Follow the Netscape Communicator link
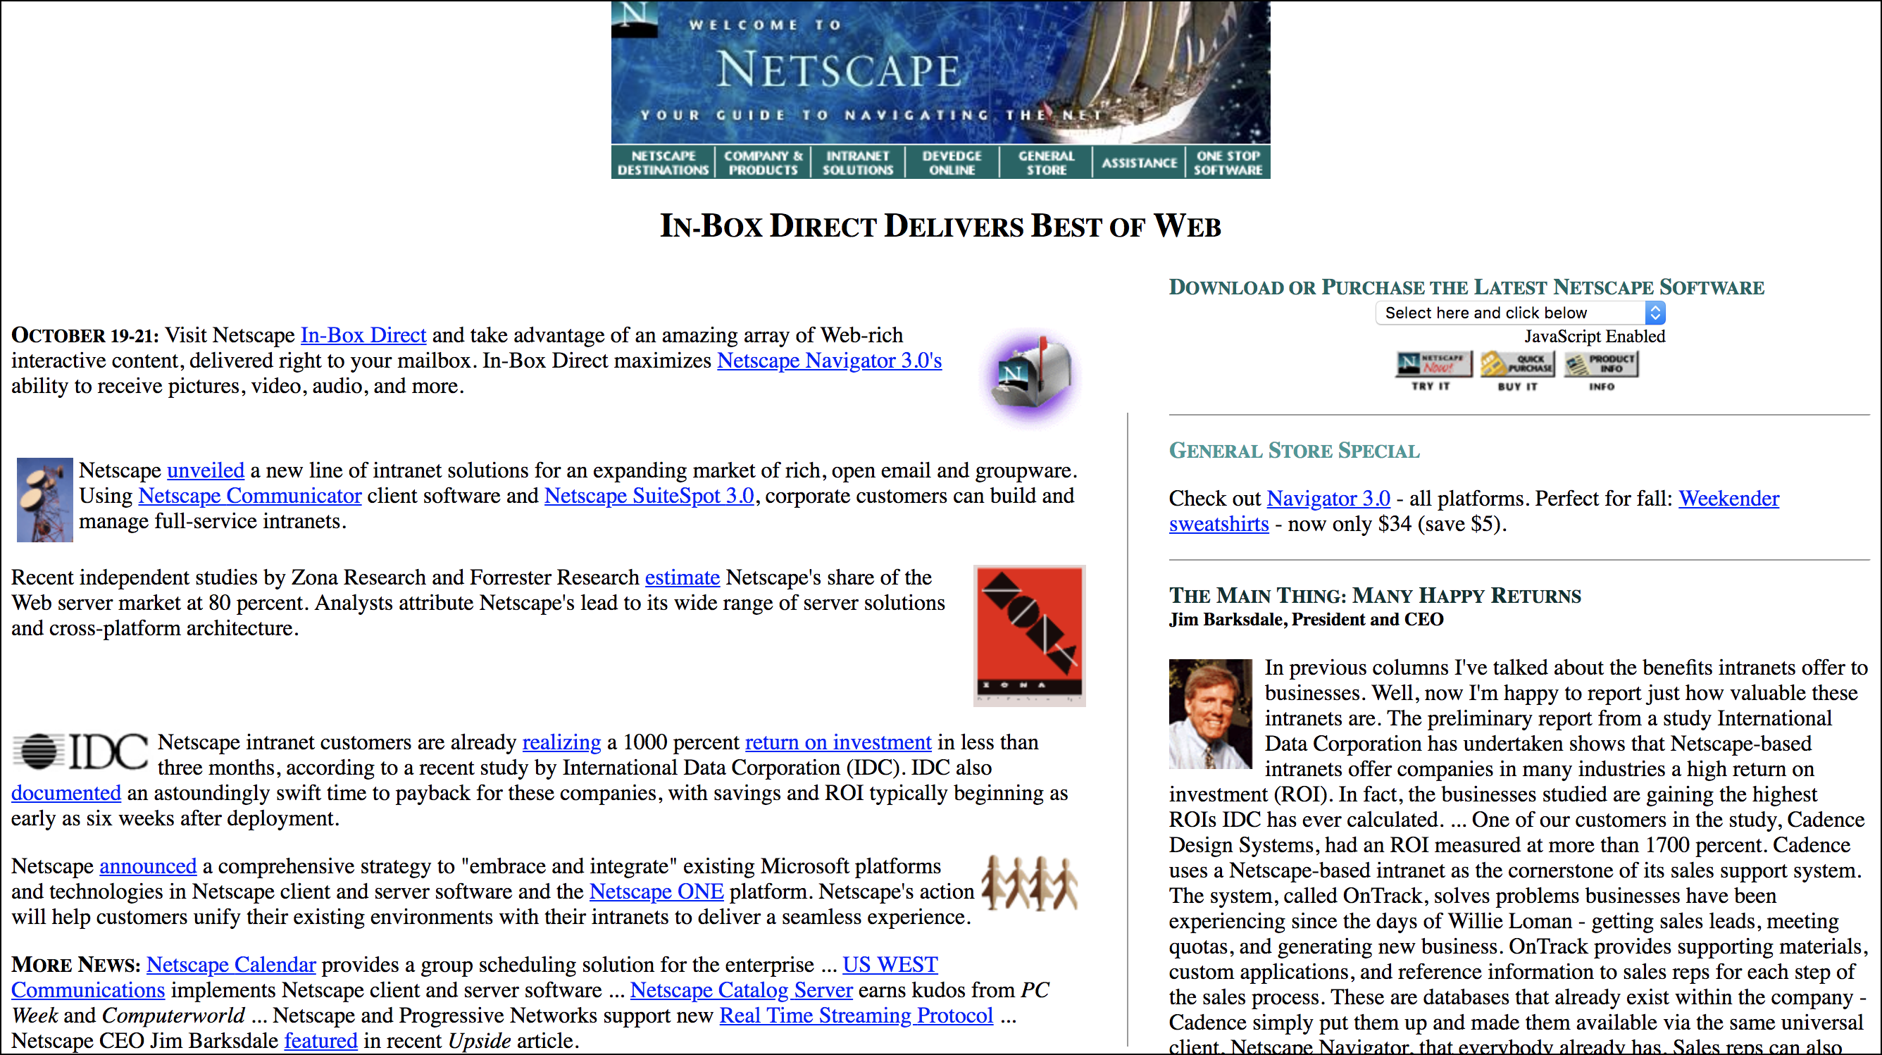The image size is (1882, 1055). pyautogui.click(x=250, y=496)
